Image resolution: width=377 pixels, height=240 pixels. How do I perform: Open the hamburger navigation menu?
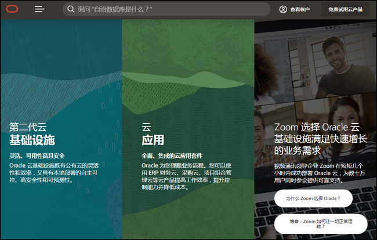point(39,9)
